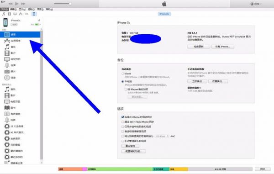This screenshot has width=274, height=174.
Task: Click the orange Audio segment of storage bar
Action: pos(70,169)
